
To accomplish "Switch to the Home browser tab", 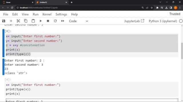I will coord(17,2).
